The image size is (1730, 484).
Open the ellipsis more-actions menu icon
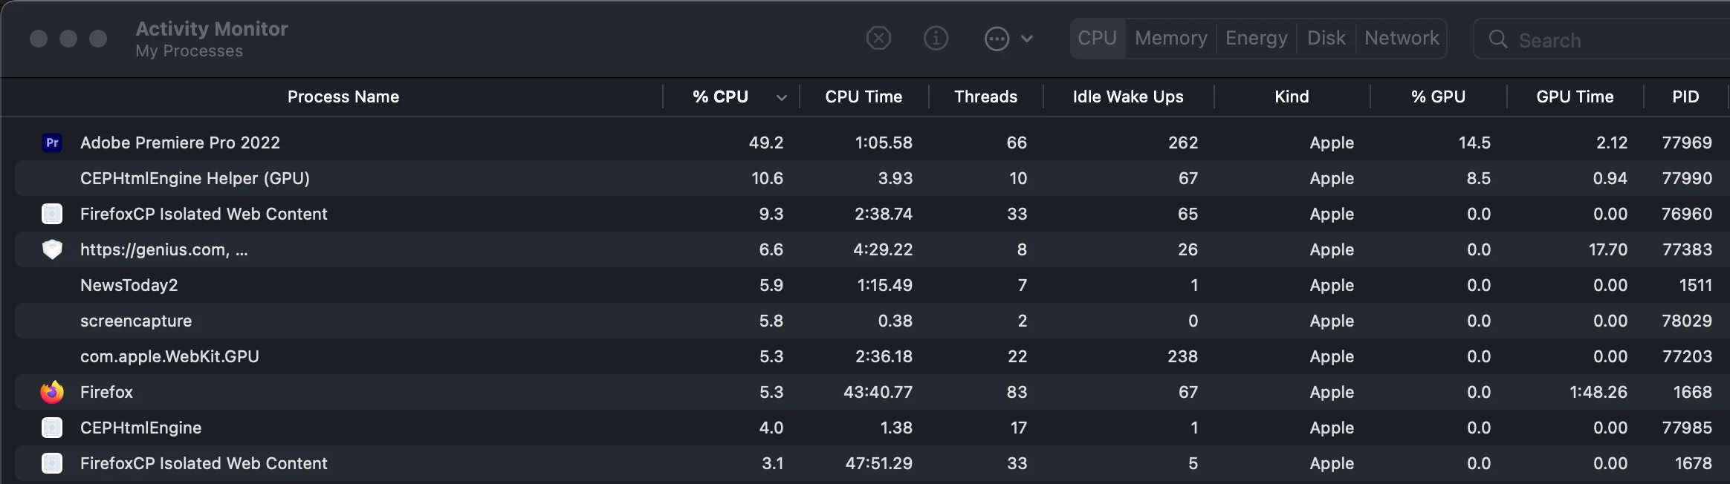coord(997,39)
